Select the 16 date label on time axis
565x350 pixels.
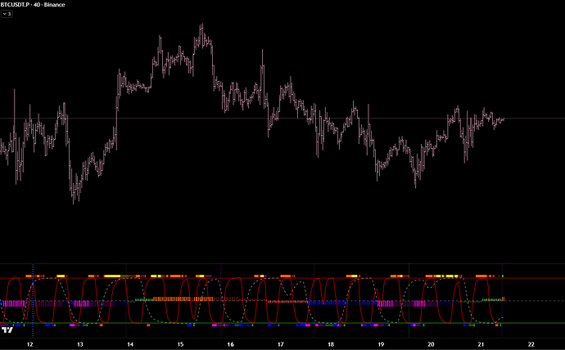coord(230,344)
